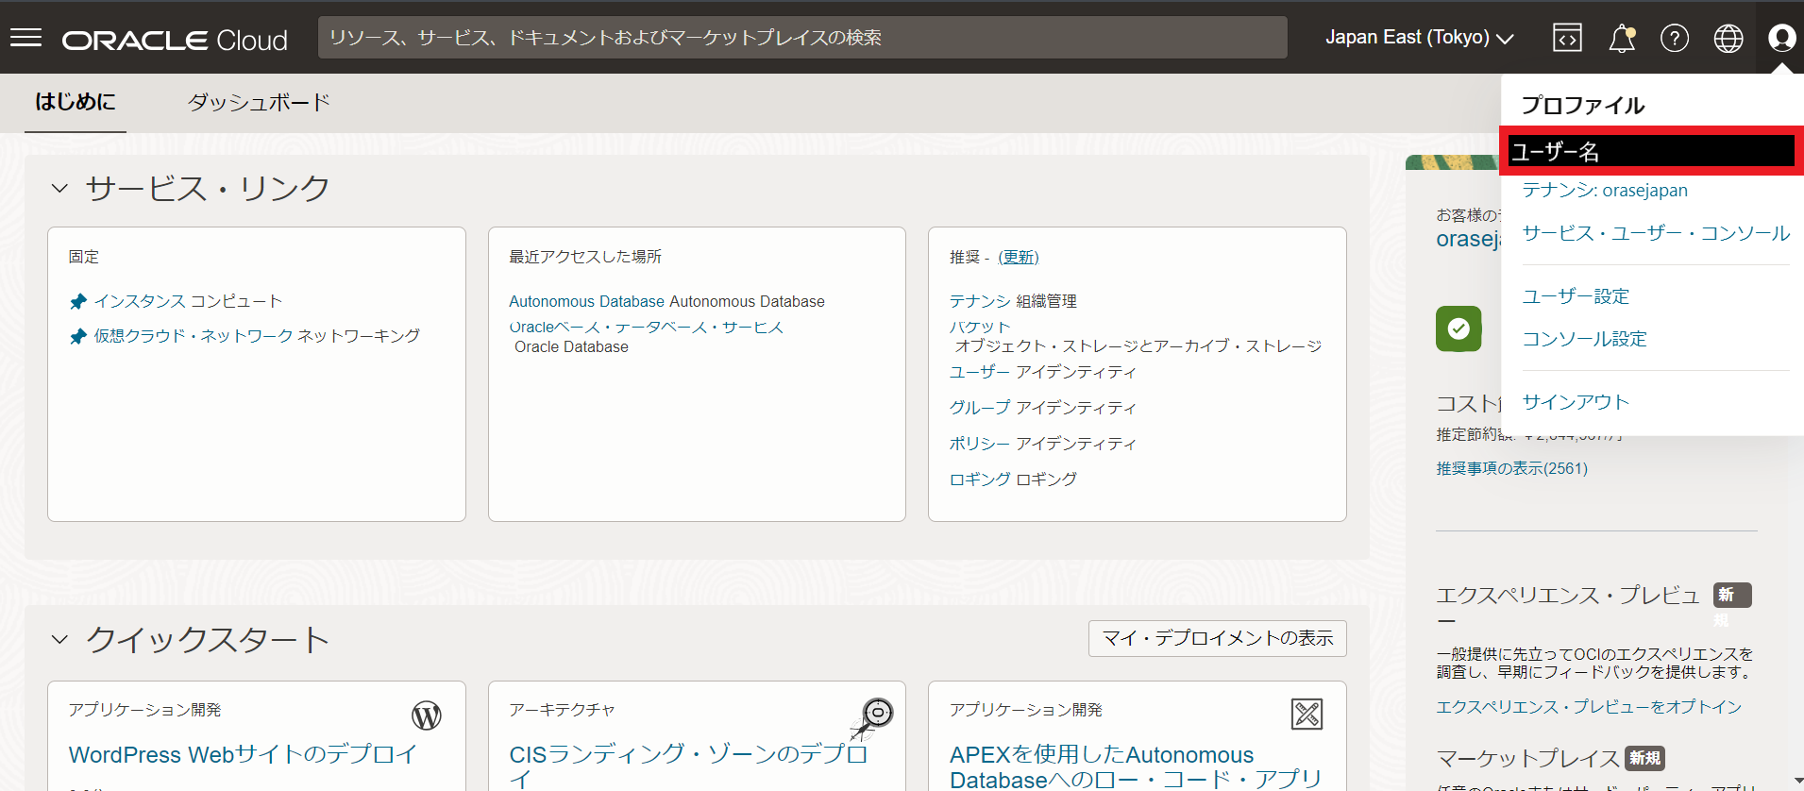Open the notifications bell
Image resolution: width=1804 pixels, height=791 pixels.
pyautogui.click(x=1622, y=38)
